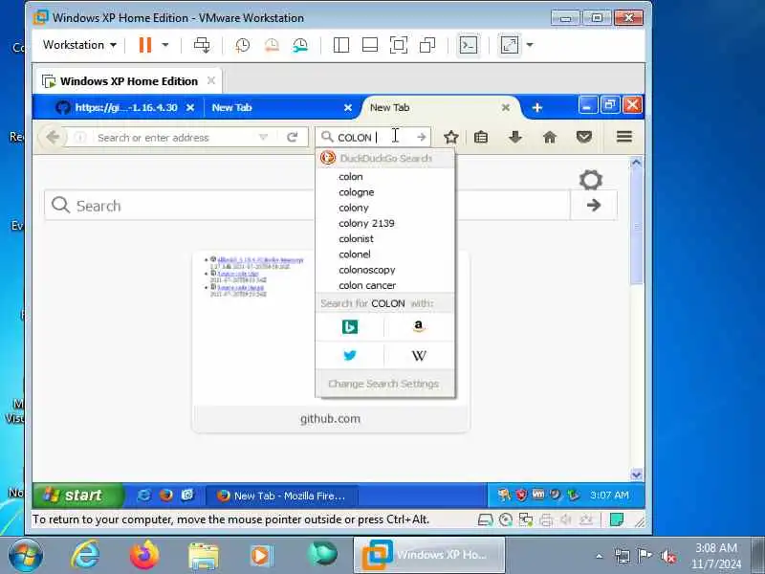Click the search go arrow in search box

(422, 137)
